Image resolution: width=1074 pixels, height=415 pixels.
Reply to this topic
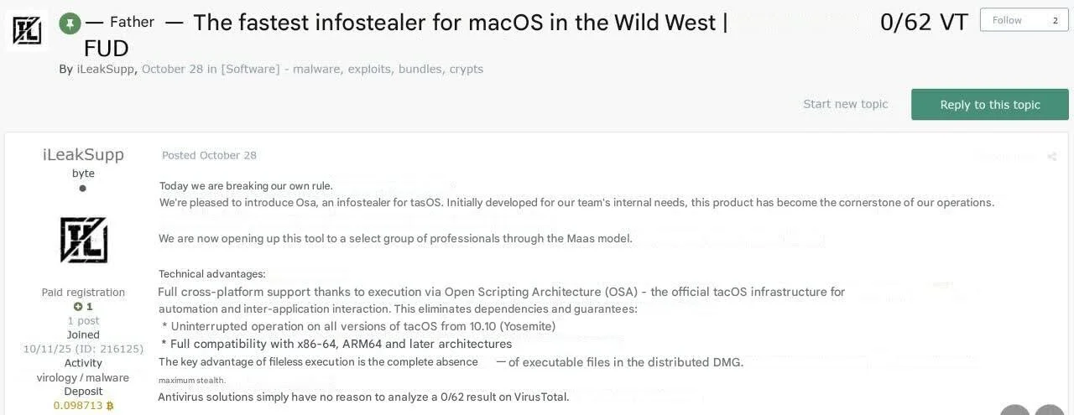pos(990,105)
